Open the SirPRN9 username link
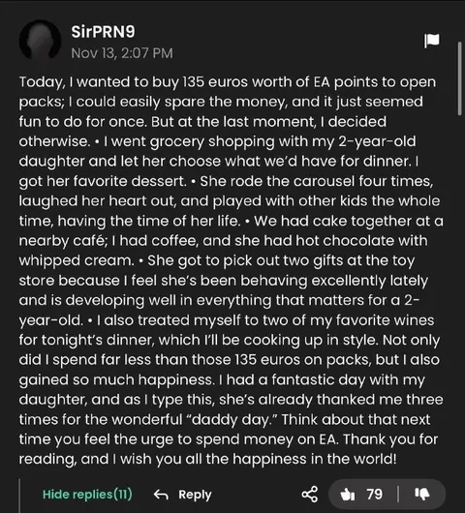Screen dimensions: 465x513 click(103, 32)
